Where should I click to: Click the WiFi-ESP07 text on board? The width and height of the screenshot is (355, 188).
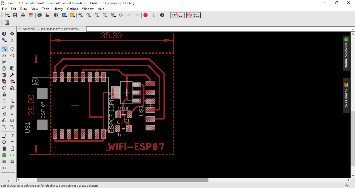coord(136,147)
